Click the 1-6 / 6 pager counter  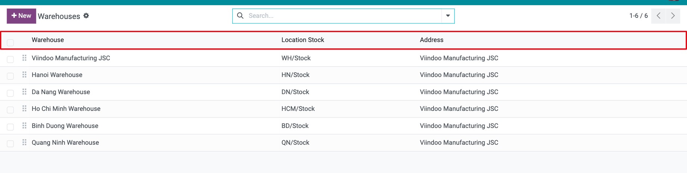point(638,16)
